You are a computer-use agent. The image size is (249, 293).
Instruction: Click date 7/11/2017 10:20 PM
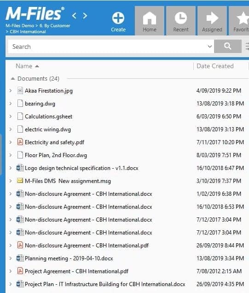click(220, 142)
